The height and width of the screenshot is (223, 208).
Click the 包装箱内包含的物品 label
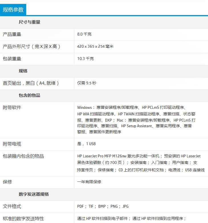23,156
